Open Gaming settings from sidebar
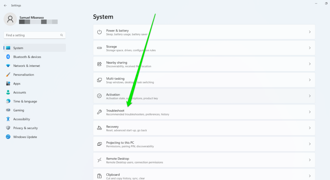The width and height of the screenshot is (330, 180). 18,110
